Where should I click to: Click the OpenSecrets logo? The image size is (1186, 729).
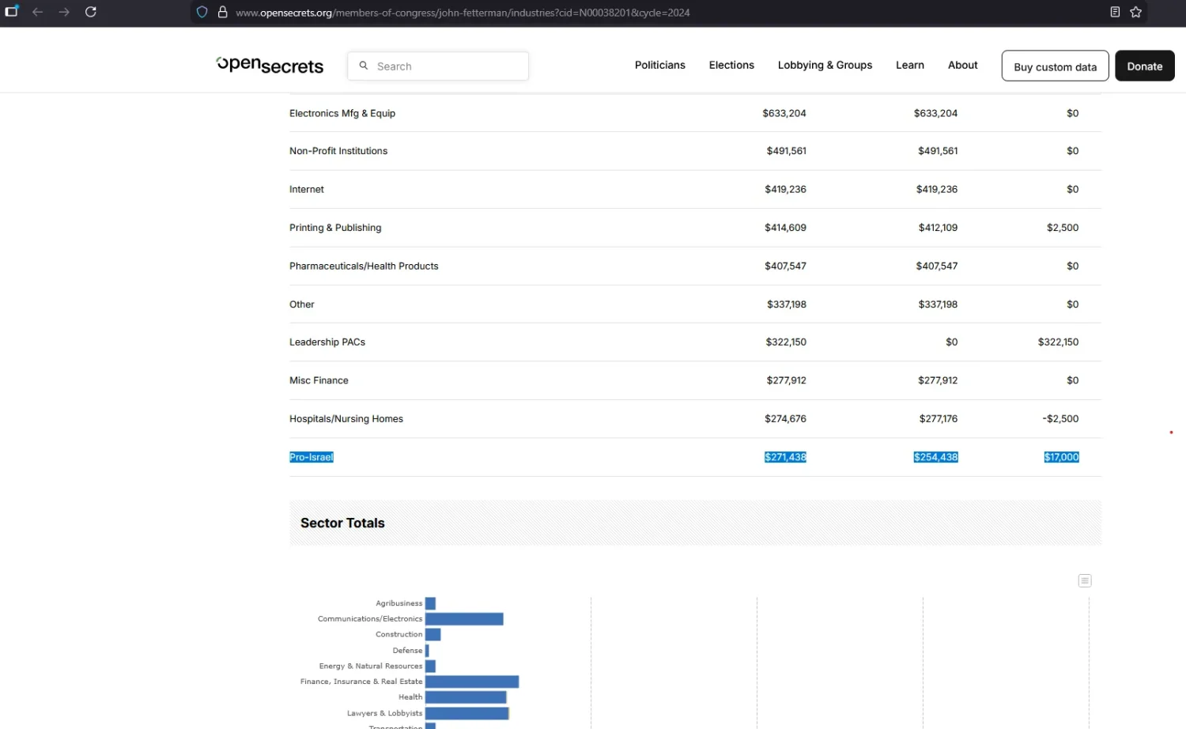pyautogui.click(x=270, y=65)
